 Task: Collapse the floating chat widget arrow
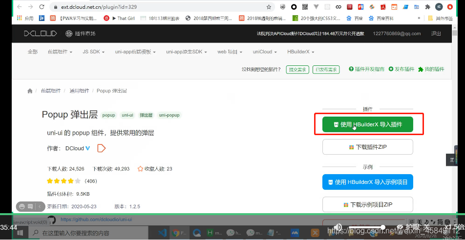pos(40,206)
